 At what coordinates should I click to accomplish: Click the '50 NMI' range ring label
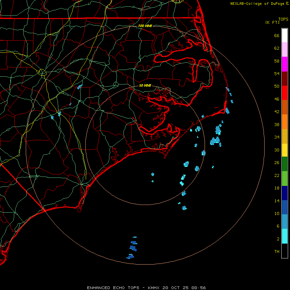tap(145, 85)
